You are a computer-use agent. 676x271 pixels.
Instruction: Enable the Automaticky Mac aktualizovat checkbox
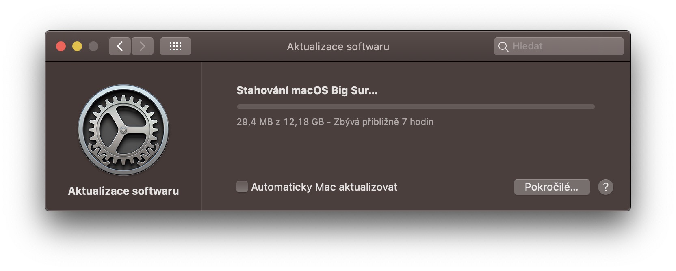click(x=242, y=187)
